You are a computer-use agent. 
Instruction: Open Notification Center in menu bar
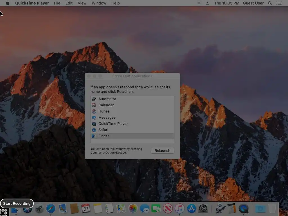point(279,3)
